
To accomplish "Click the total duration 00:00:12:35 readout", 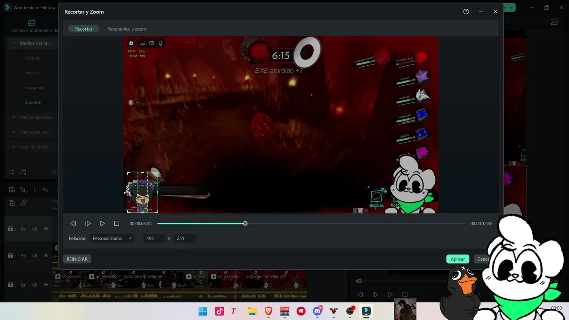I will click(x=481, y=224).
